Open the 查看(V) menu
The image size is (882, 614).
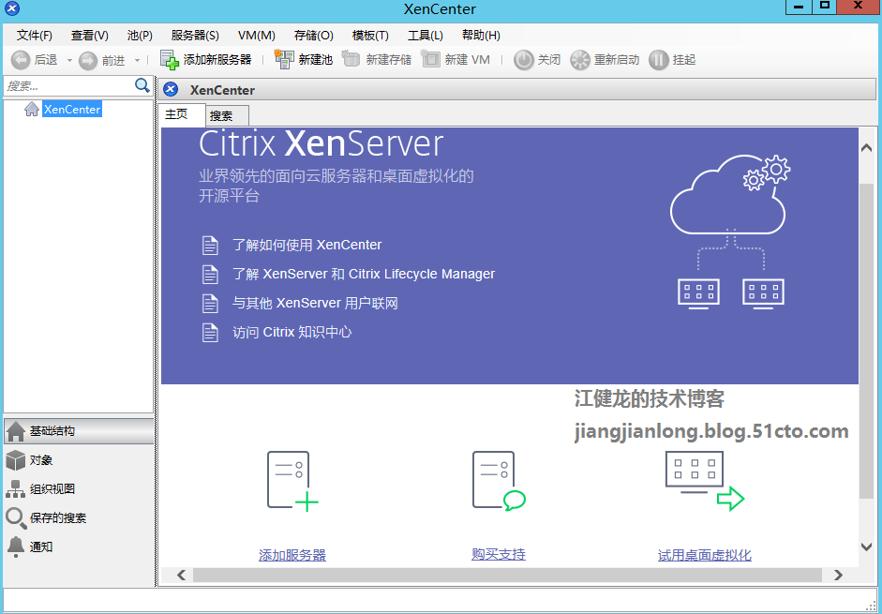pyautogui.click(x=89, y=36)
